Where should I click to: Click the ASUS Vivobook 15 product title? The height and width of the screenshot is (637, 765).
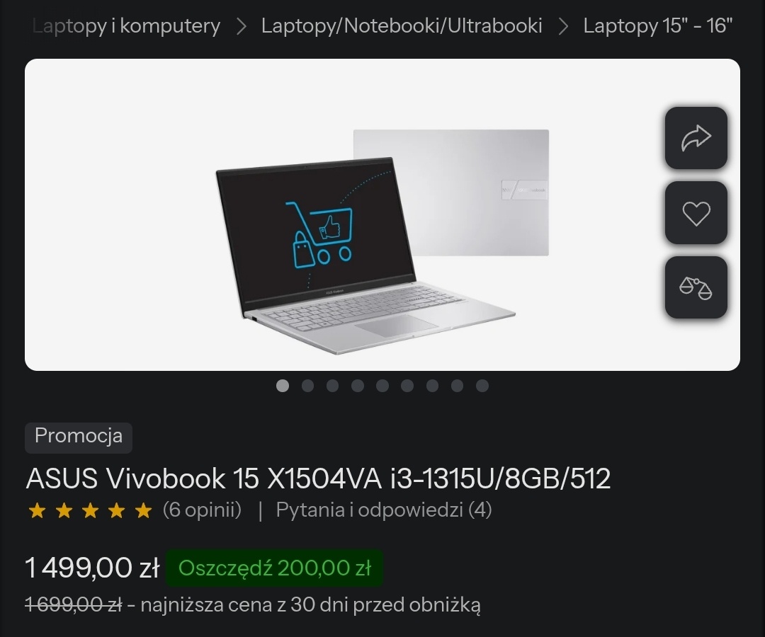[318, 478]
